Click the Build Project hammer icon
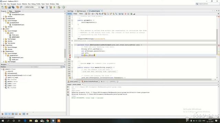The height and width of the screenshot is (123, 220). [47, 7]
